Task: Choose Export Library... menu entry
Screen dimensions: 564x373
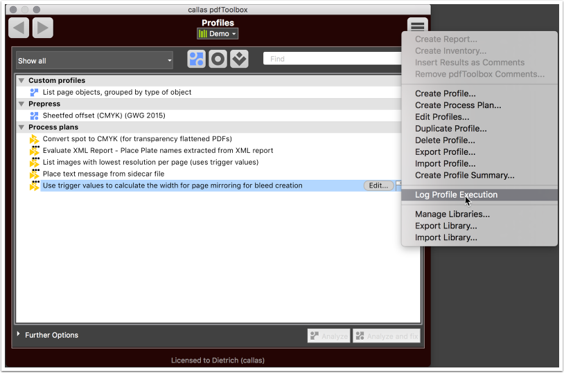Action: click(446, 226)
